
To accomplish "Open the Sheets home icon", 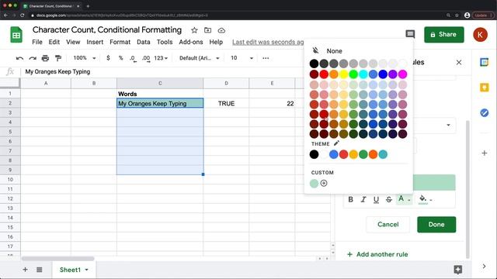I will point(16,34).
